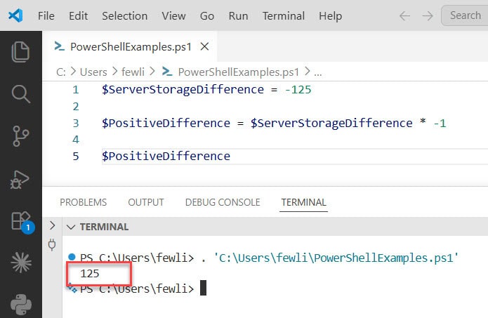Click the $ServerStorageDifference variable on line 1

point(183,90)
